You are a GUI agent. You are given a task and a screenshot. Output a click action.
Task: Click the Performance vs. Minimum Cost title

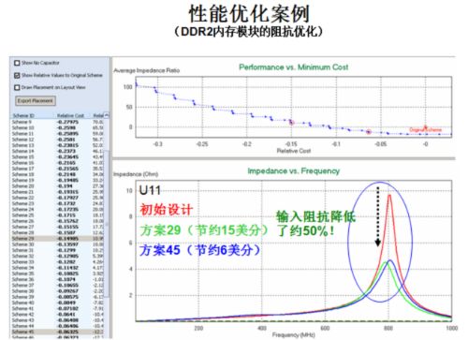point(294,67)
